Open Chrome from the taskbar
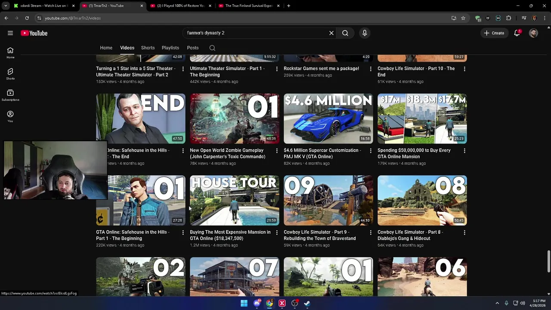Screen dimensions: 551x310 pos(269,303)
